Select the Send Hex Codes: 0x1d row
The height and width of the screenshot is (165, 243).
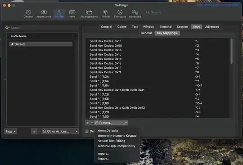158,59
